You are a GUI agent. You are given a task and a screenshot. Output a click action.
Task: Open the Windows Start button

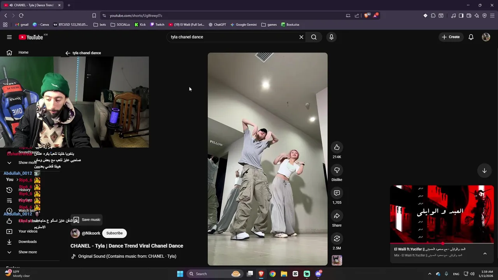pos(180,274)
